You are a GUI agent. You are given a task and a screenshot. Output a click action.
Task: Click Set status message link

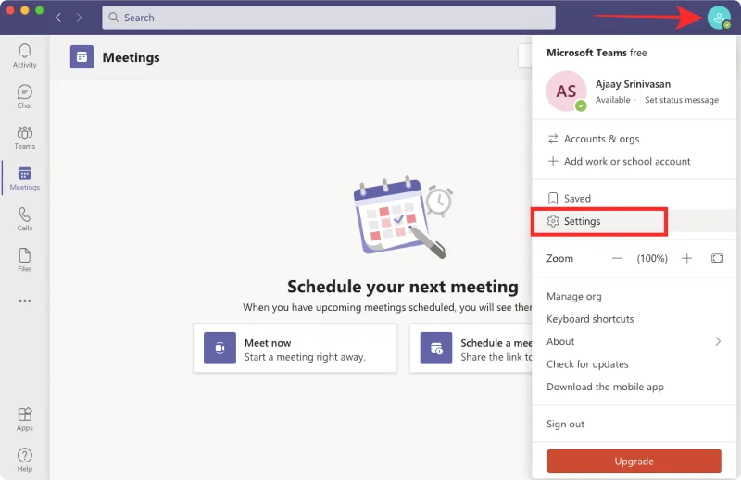click(681, 100)
